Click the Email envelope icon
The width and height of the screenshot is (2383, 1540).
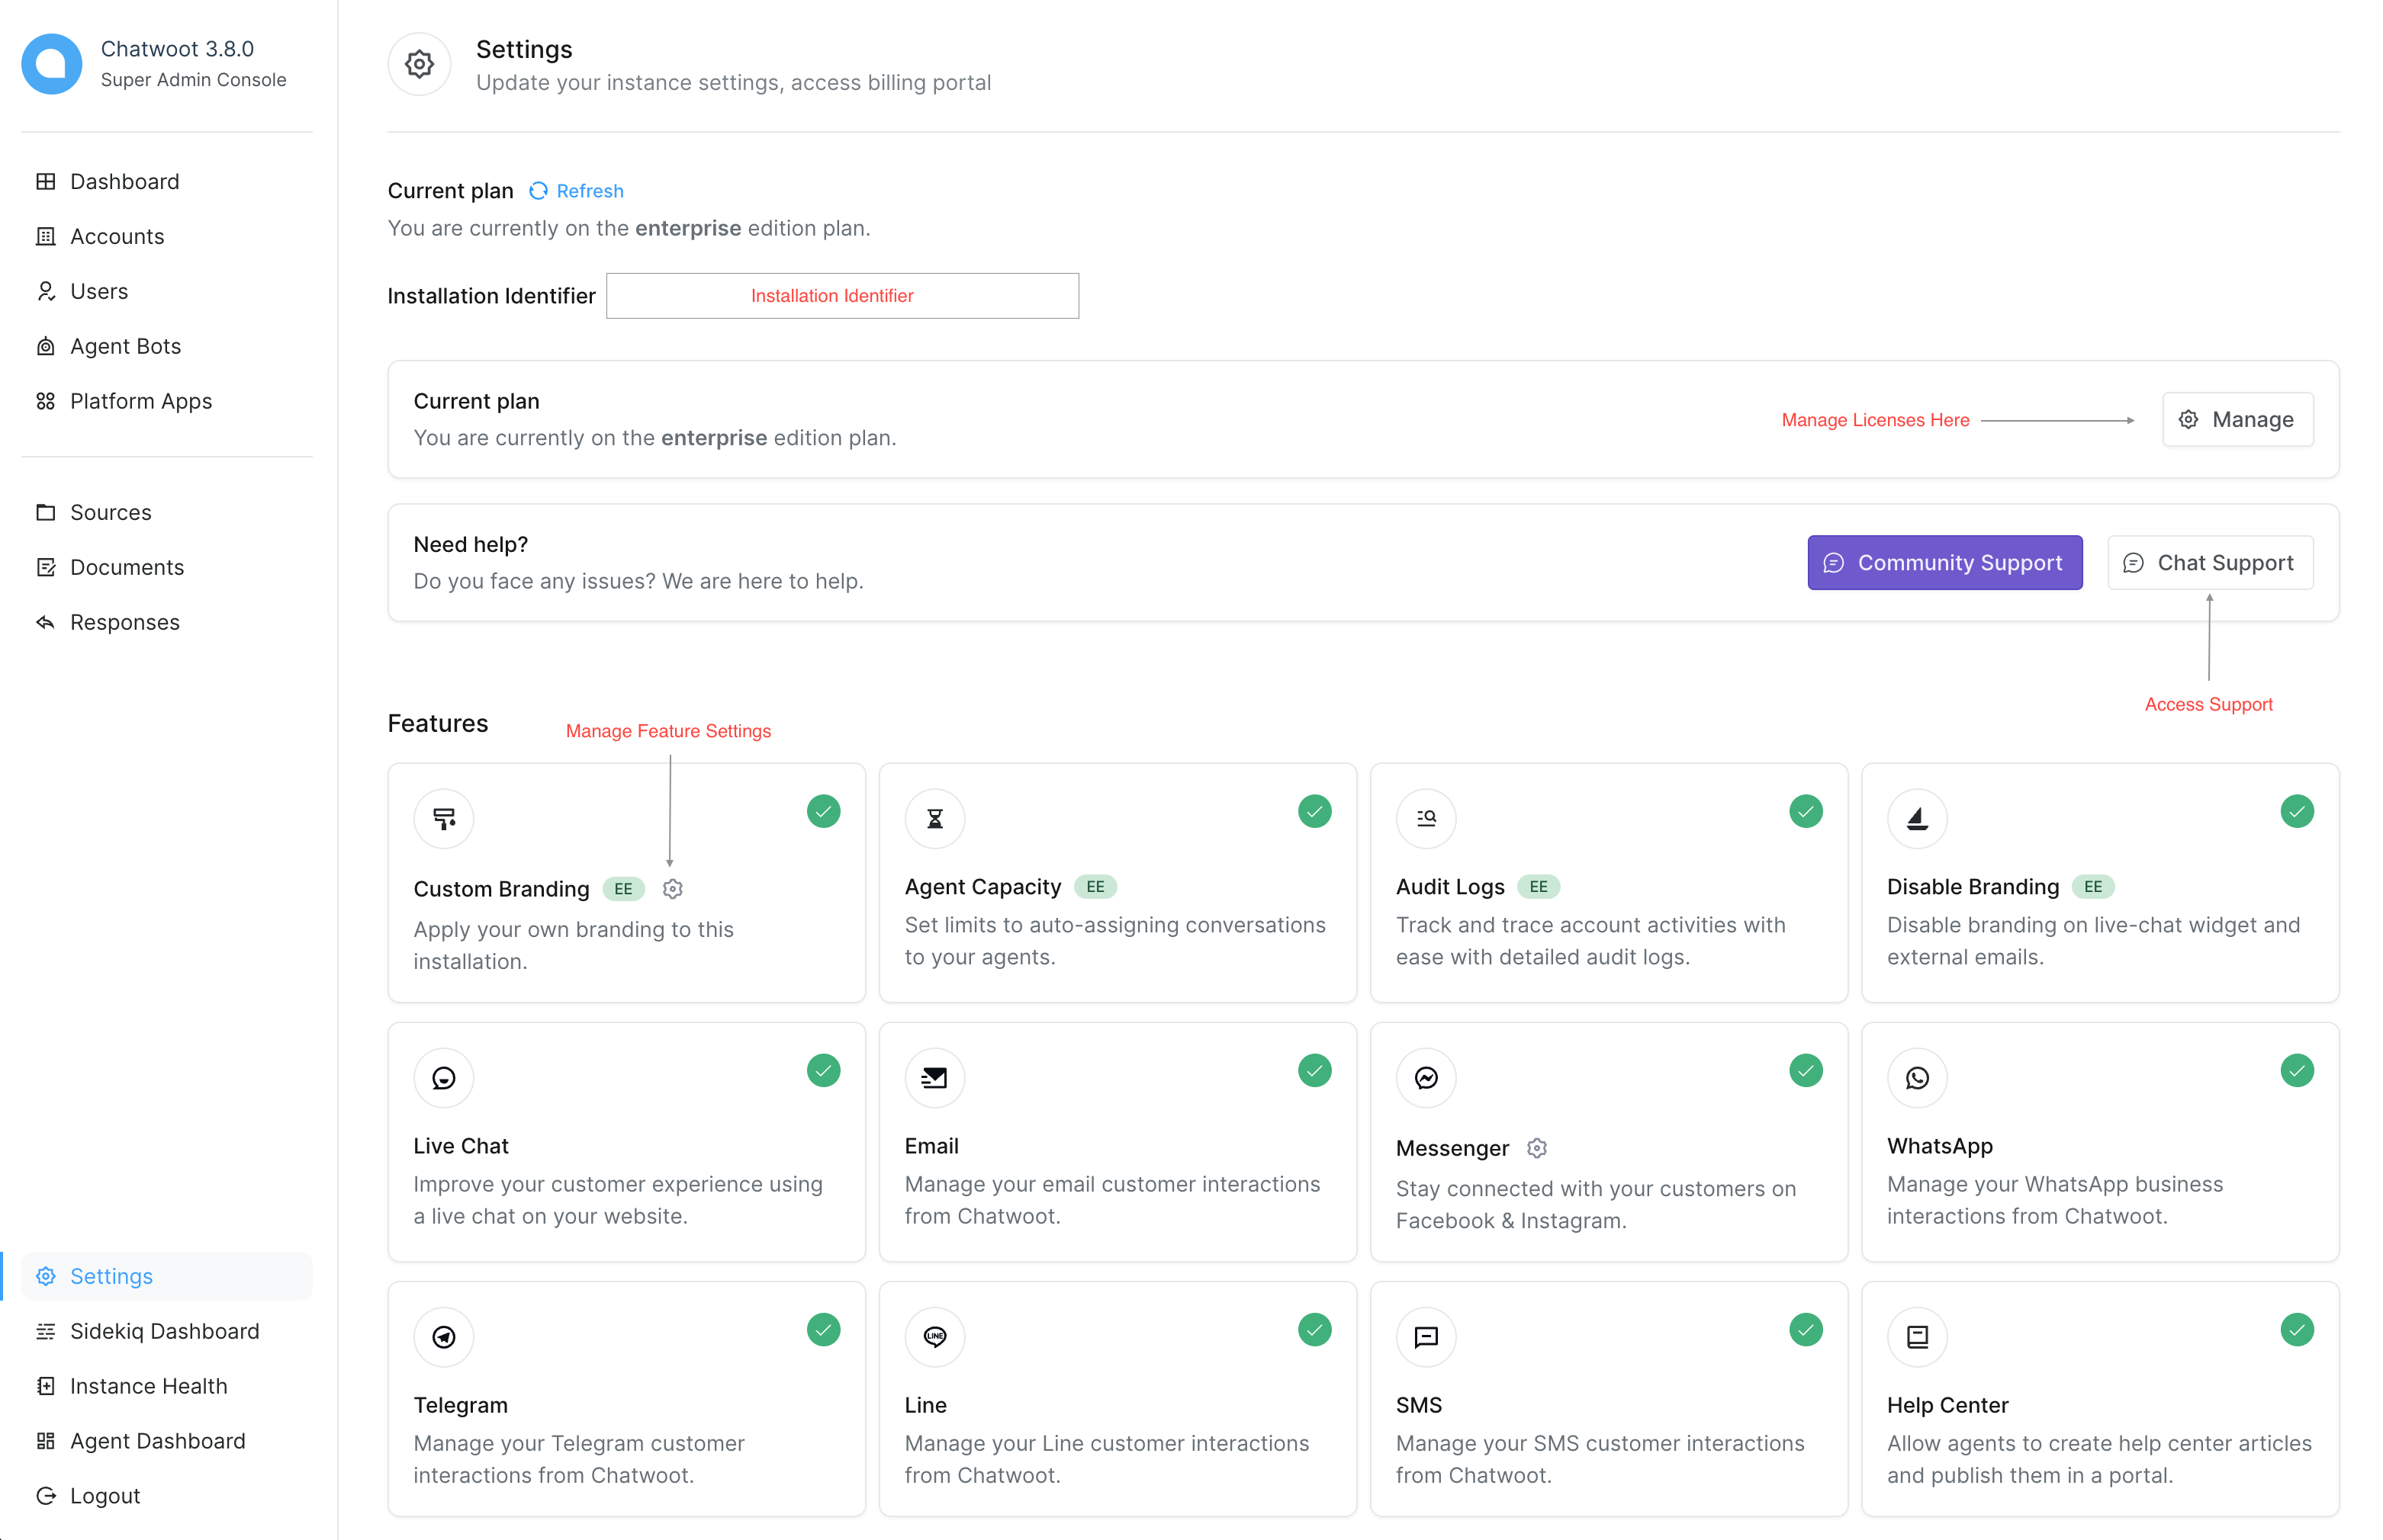point(934,1078)
